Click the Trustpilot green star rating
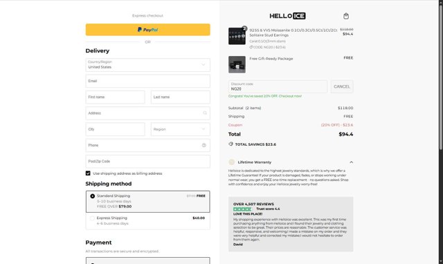 (x=242, y=209)
